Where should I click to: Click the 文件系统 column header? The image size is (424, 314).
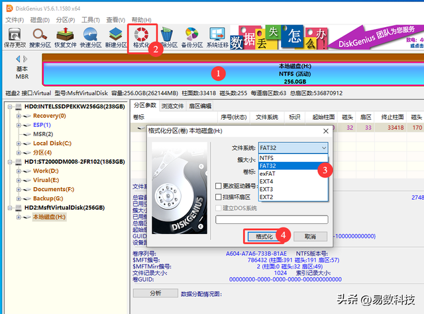pyautogui.click(x=267, y=118)
